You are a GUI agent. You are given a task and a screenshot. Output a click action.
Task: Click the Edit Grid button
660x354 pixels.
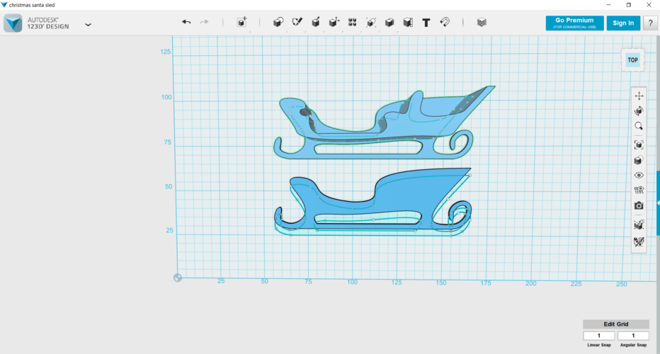(x=616, y=324)
